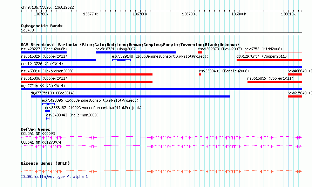Click the dgv7724n100 (Coe2014) label
This screenshot has height=187, width=312.
tap(43, 86)
